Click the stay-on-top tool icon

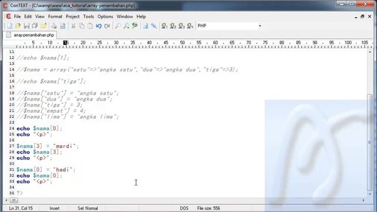154,26
